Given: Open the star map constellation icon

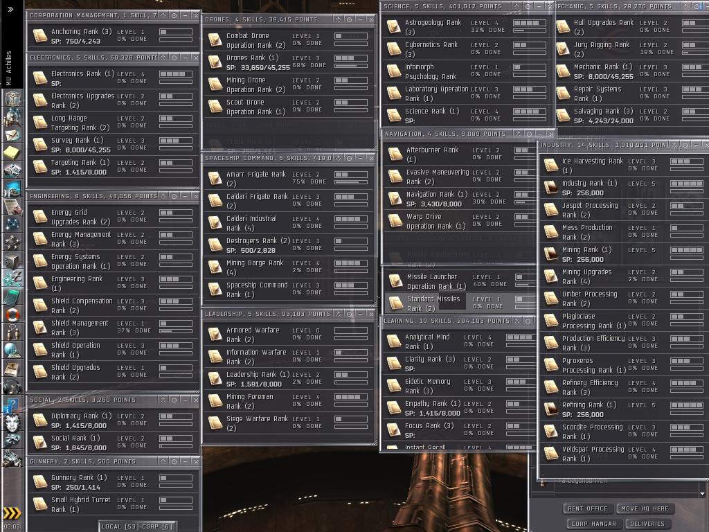Looking at the screenshot, I should pos(12,224).
